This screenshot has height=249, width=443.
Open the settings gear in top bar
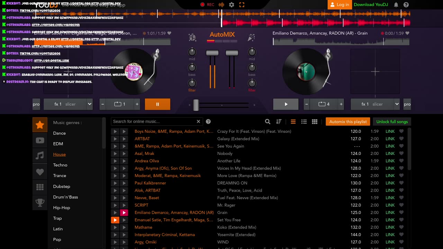click(232, 5)
